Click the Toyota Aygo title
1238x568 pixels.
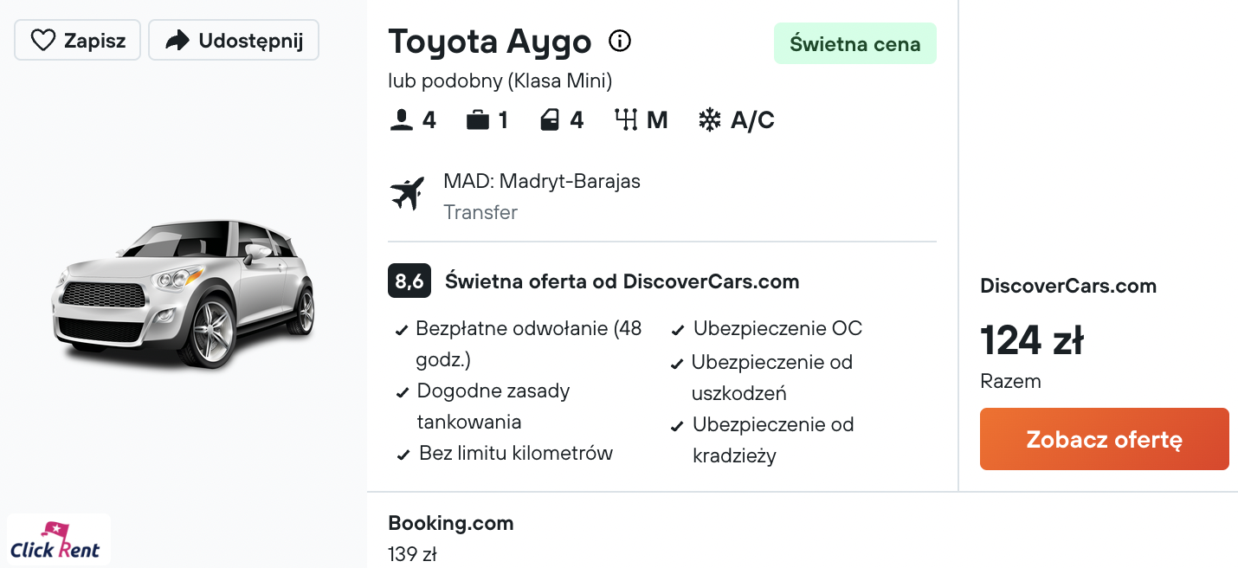(x=490, y=41)
